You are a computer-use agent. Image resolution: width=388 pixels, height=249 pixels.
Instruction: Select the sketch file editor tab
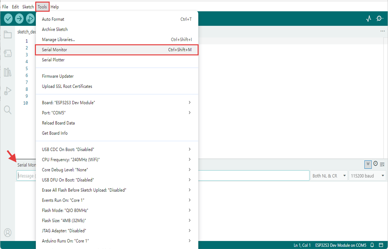(x=27, y=32)
